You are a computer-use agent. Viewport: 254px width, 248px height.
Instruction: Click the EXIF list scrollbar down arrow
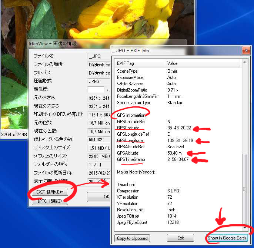pos(244,228)
